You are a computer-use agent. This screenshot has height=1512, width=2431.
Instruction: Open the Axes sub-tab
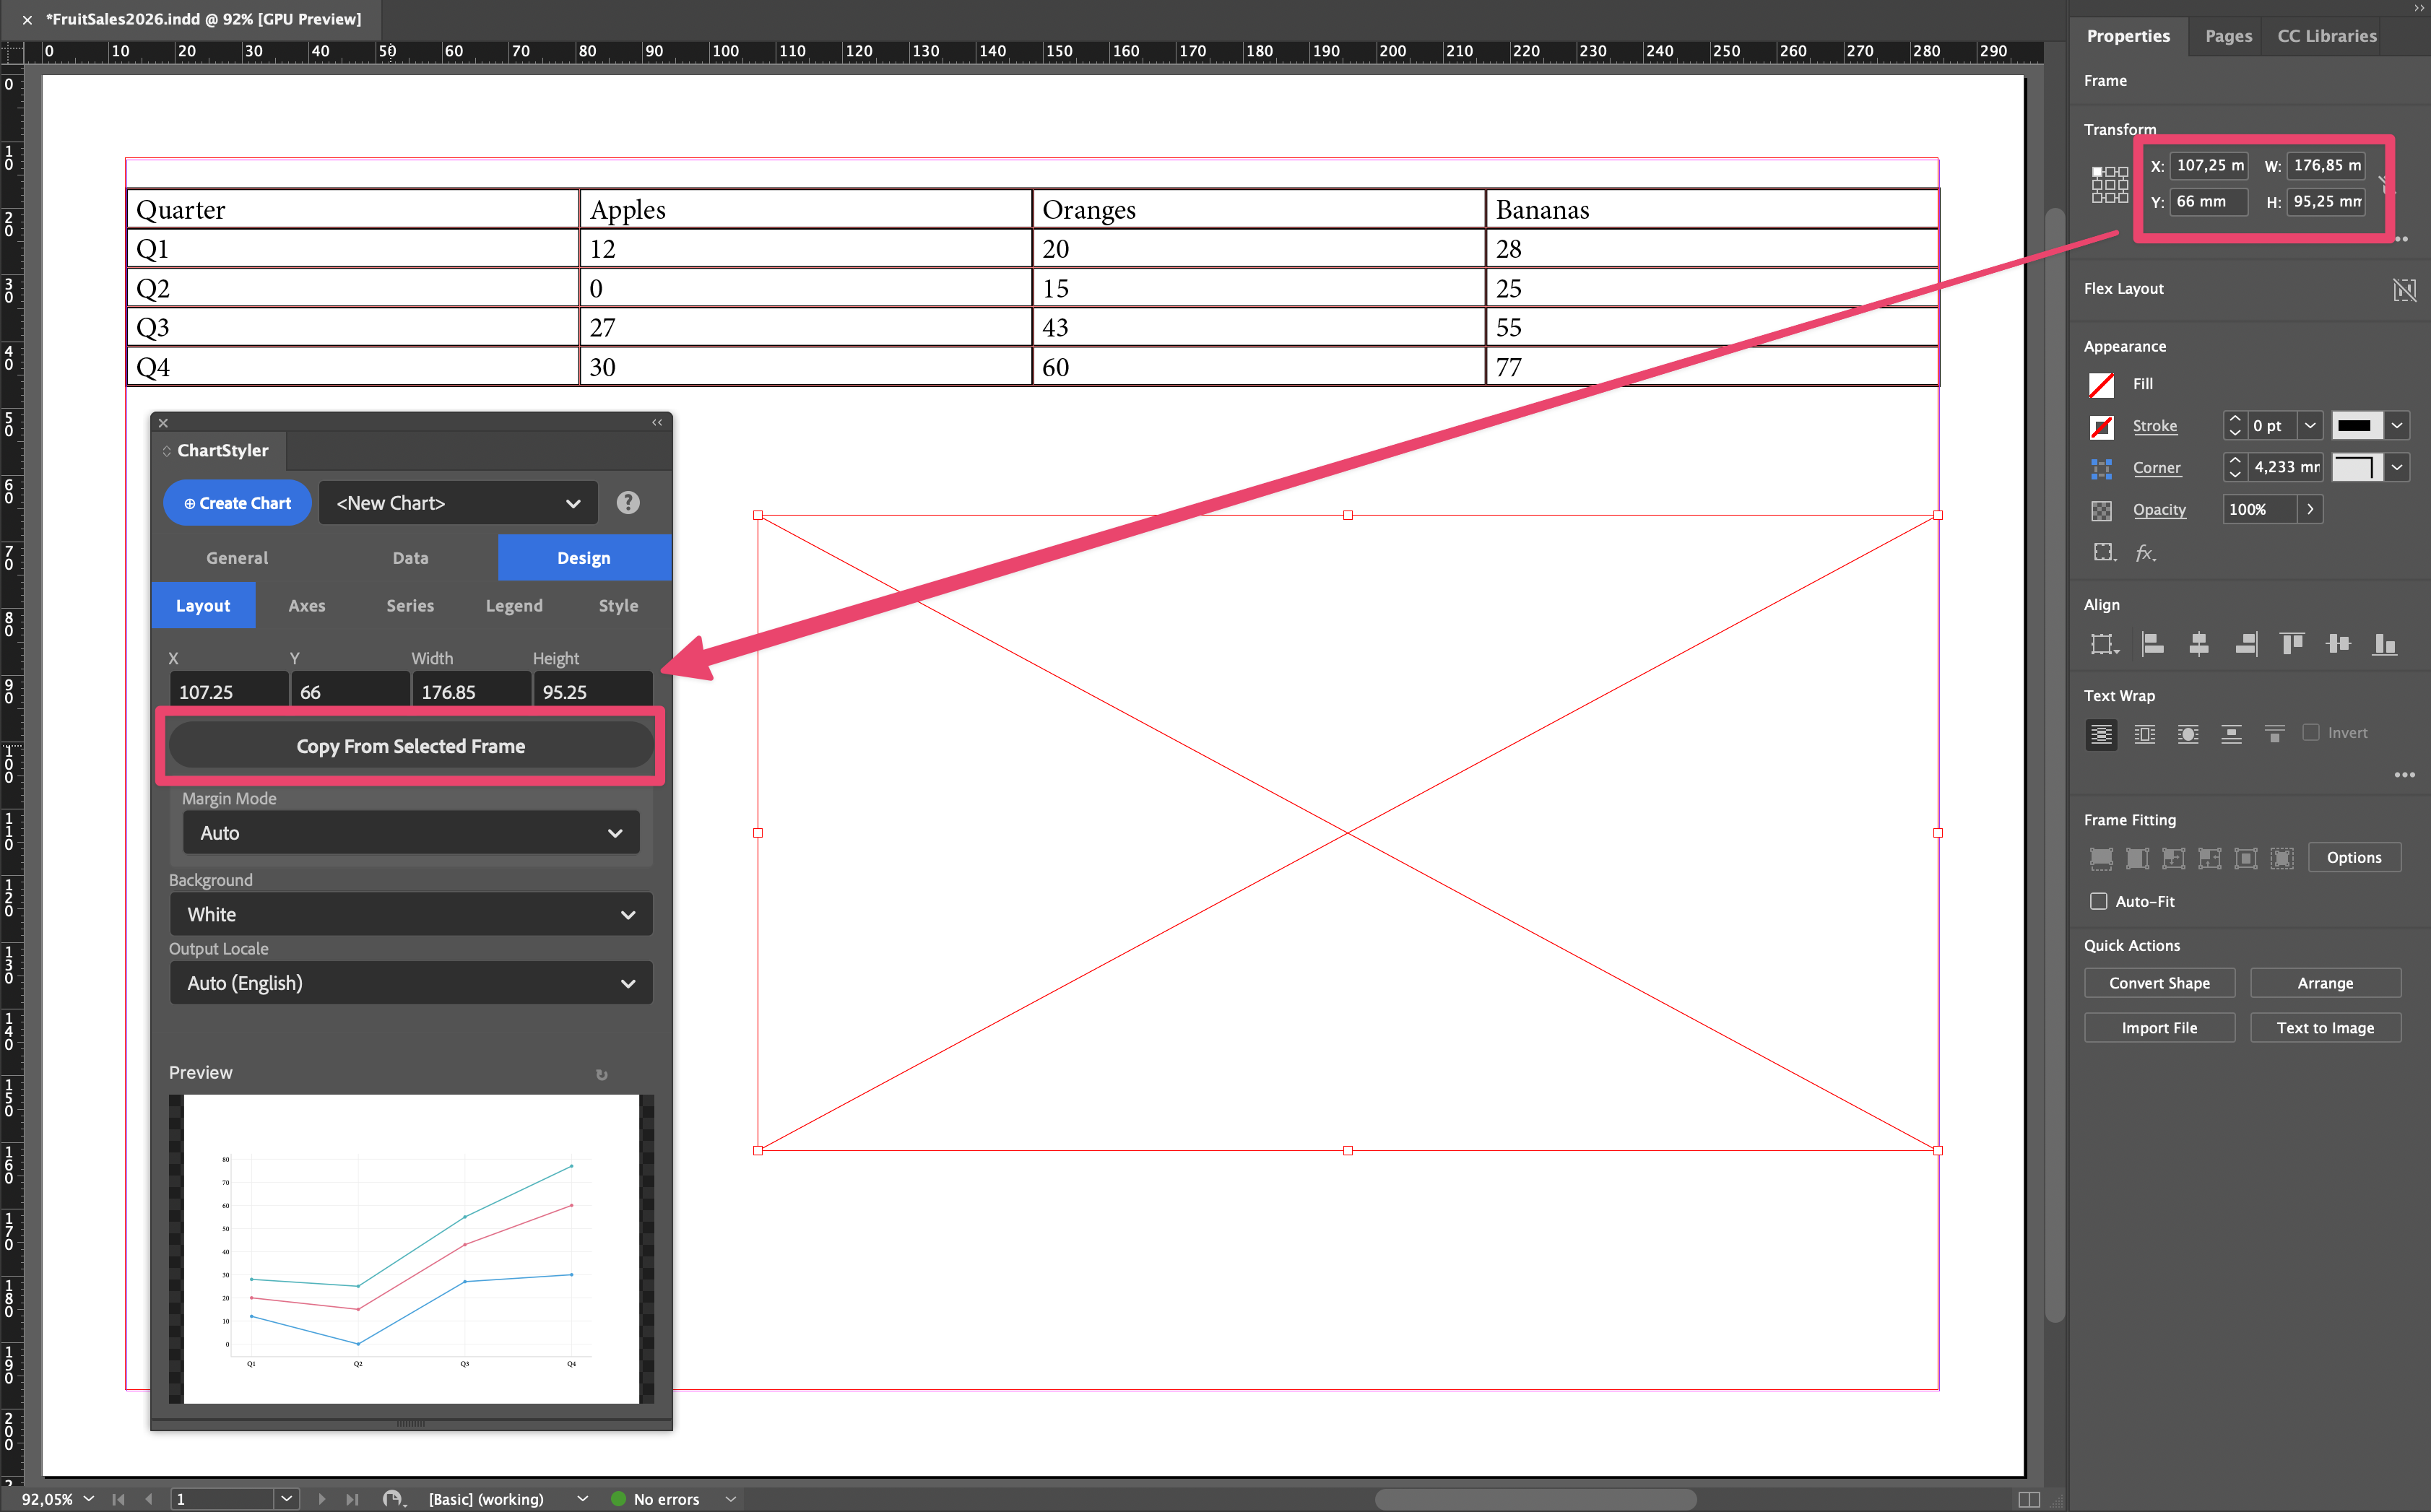pyautogui.click(x=307, y=606)
